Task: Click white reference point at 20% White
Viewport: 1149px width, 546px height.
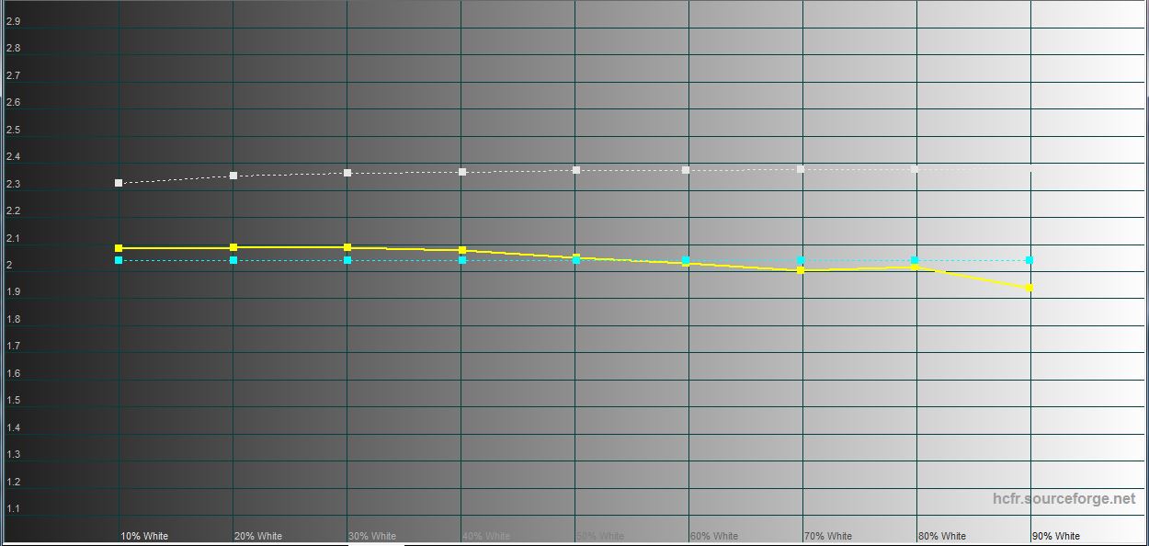Action: [233, 175]
